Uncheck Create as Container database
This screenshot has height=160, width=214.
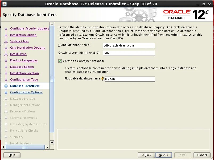(x=60, y=61)
